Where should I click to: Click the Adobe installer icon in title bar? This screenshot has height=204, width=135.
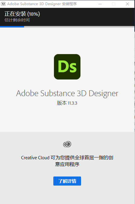[3, 4]
